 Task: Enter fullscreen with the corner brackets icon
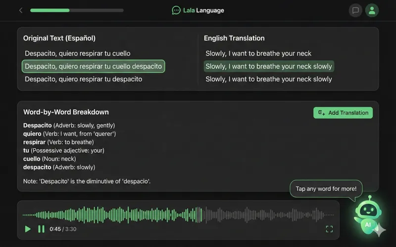(329, 229)
